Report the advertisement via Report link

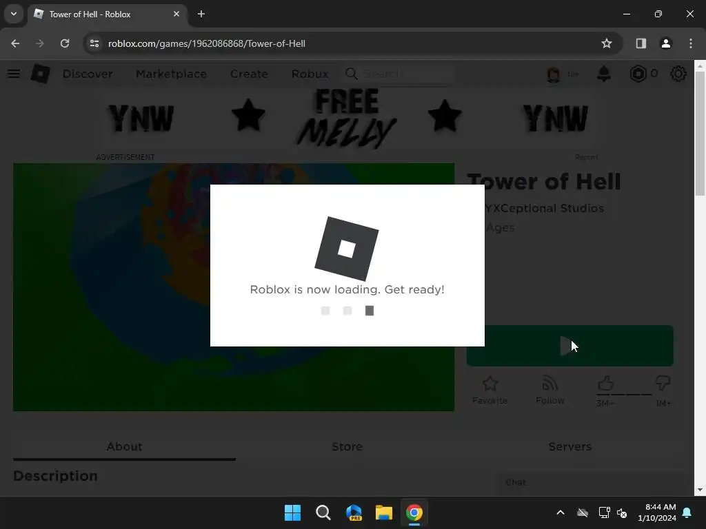point(586,157)
